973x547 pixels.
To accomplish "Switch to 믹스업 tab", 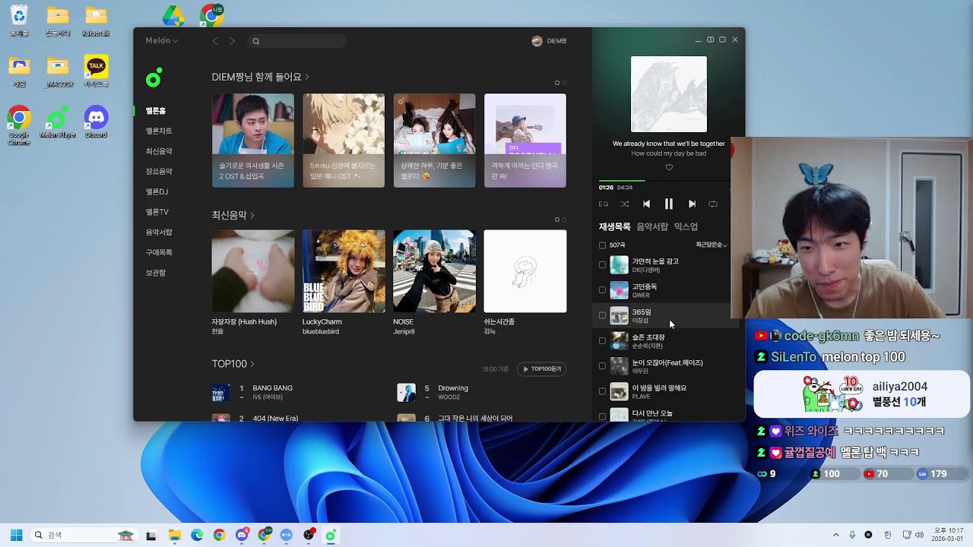I will click(x=686, y=226).
